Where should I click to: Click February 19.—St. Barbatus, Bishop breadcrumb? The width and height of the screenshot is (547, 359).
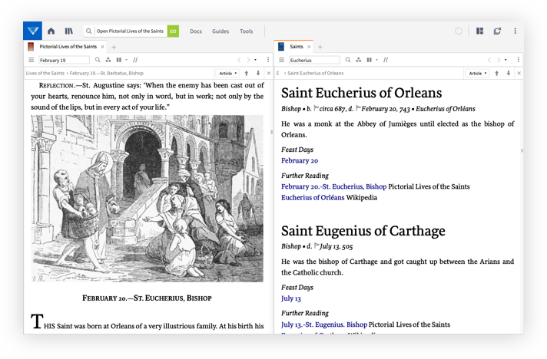click(106, 73)
